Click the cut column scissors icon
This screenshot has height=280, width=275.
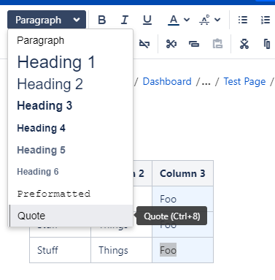244,44
